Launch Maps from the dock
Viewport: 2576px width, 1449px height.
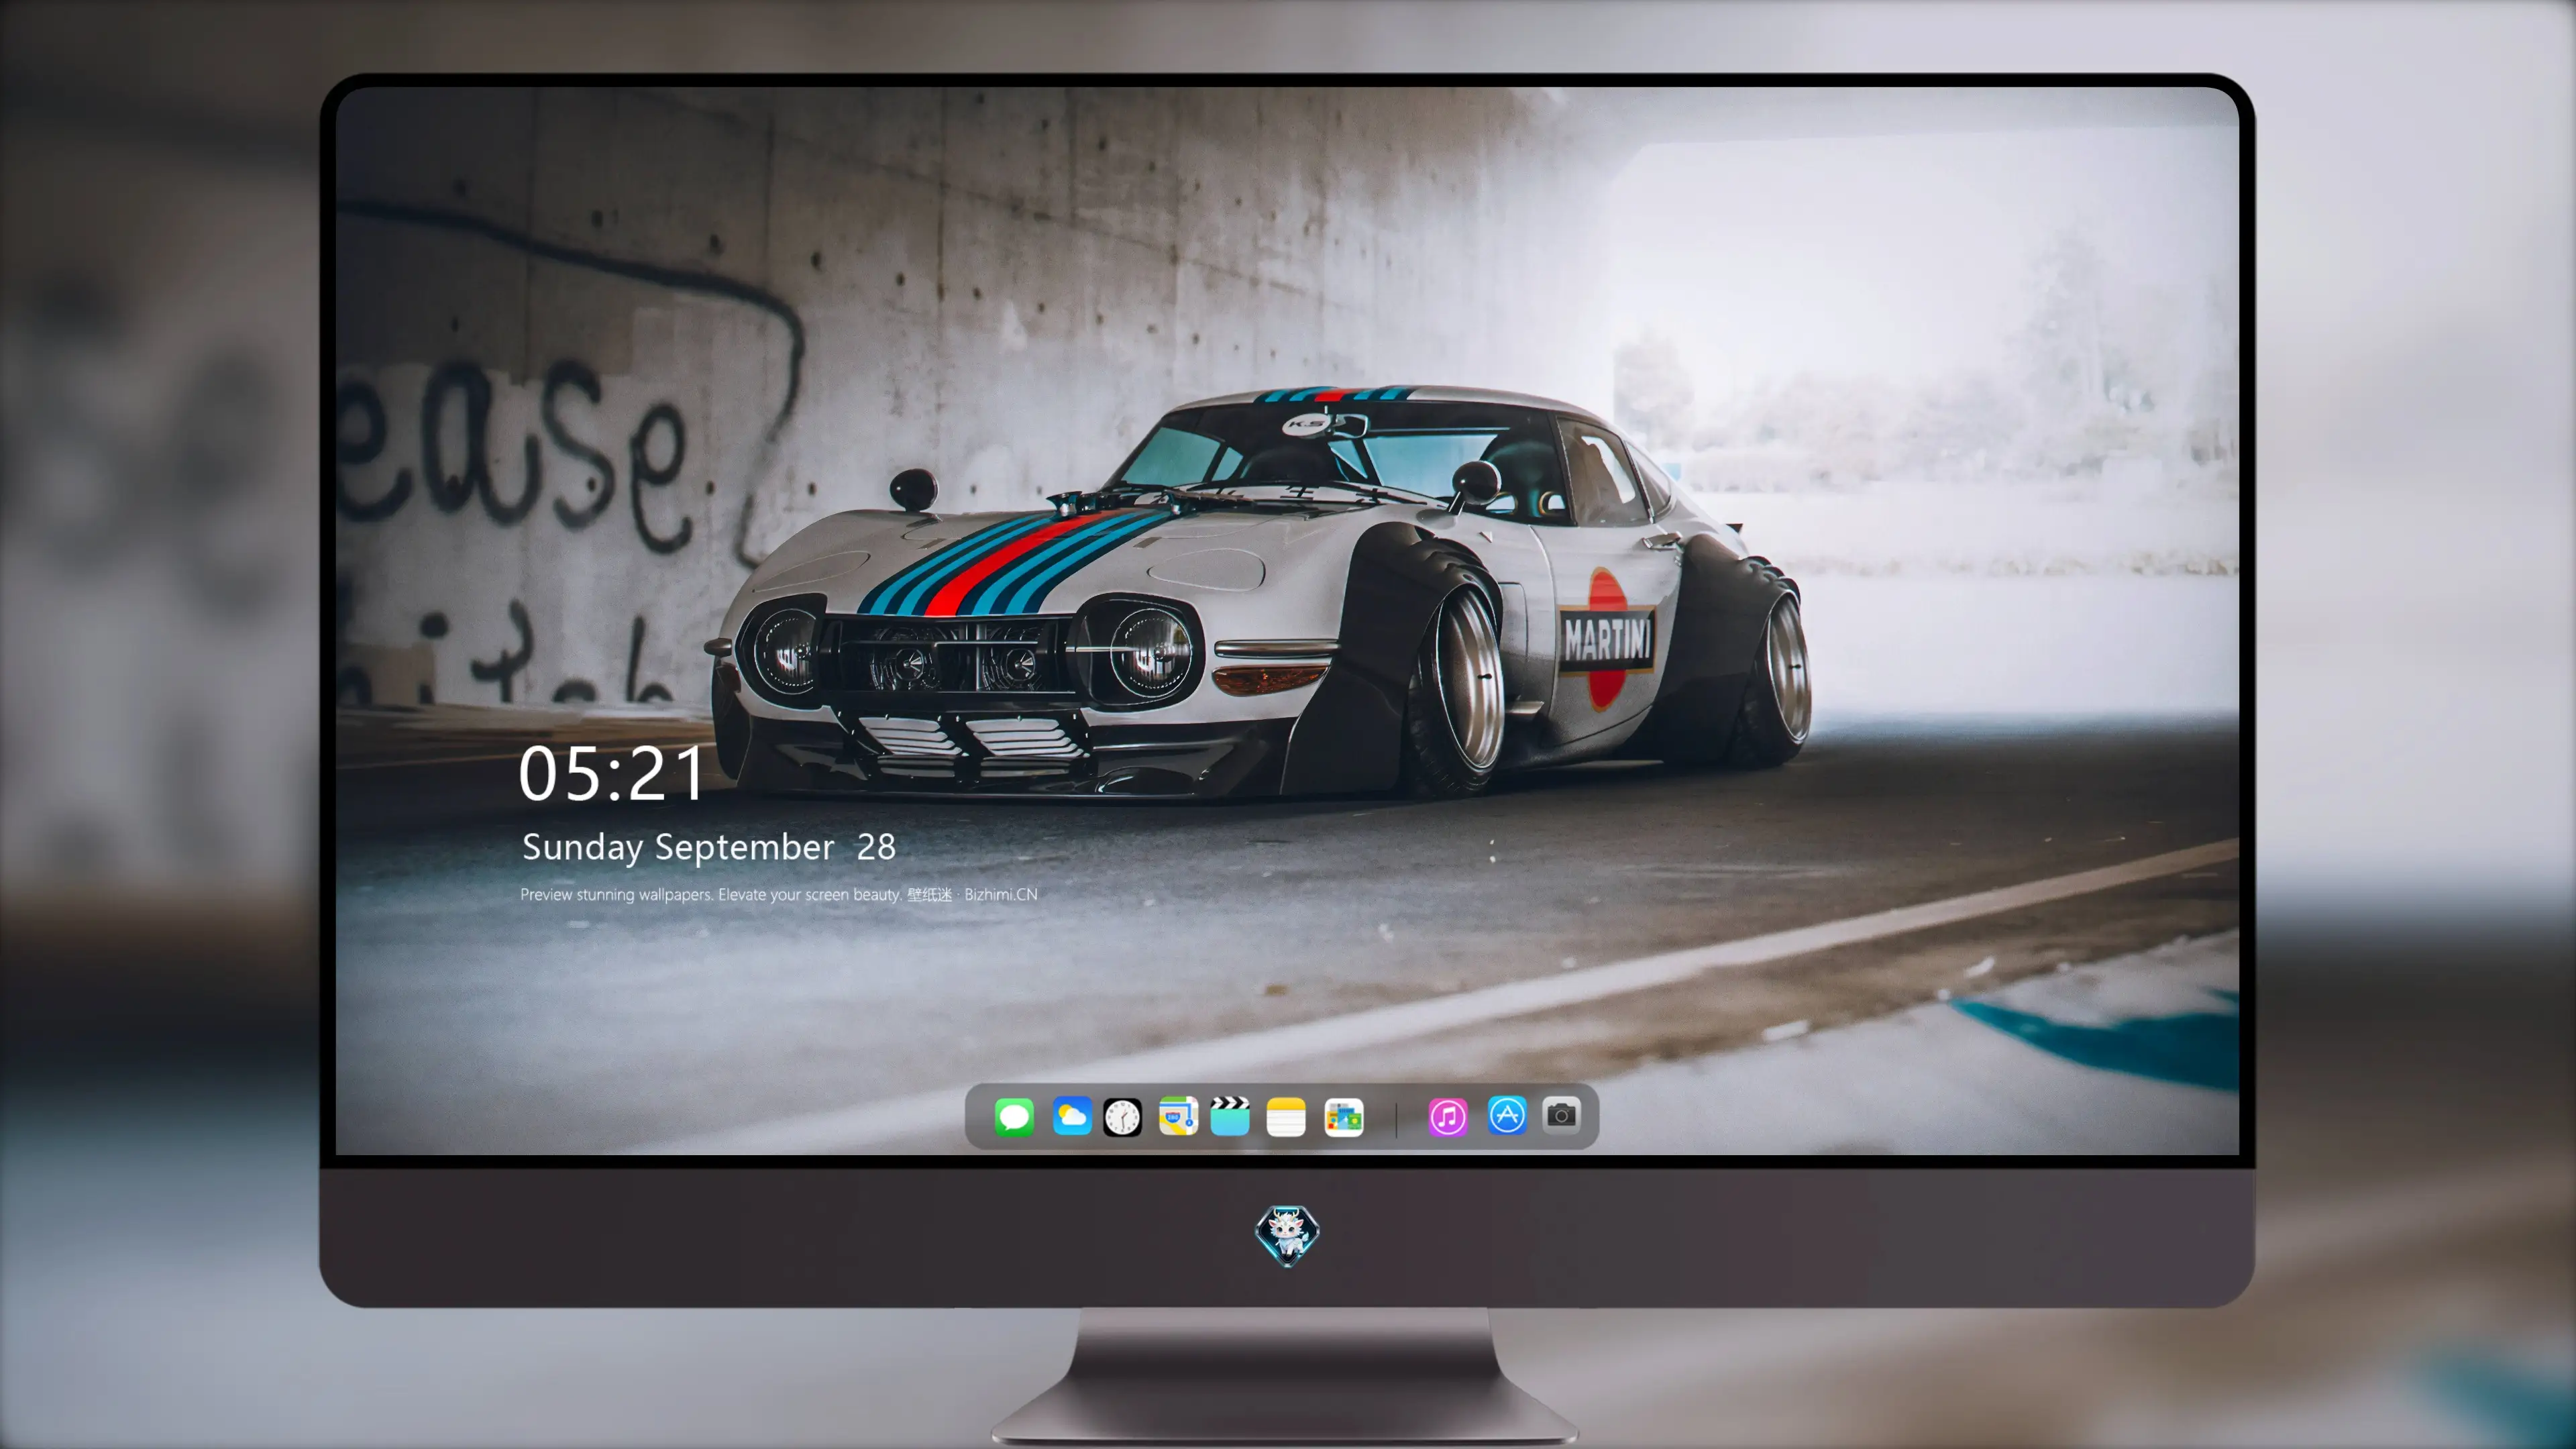click(x=1178, y=1116)
